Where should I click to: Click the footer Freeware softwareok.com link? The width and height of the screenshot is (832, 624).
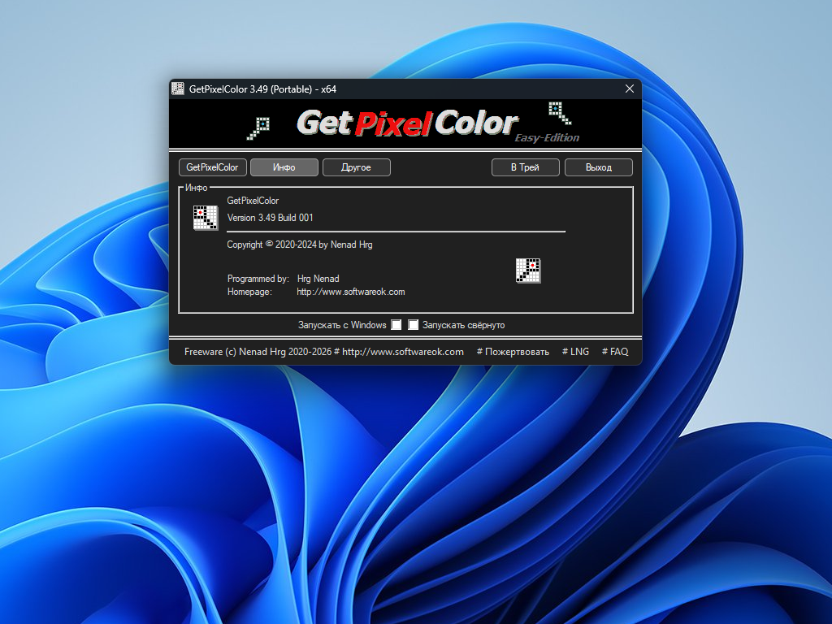click(323, 352)
